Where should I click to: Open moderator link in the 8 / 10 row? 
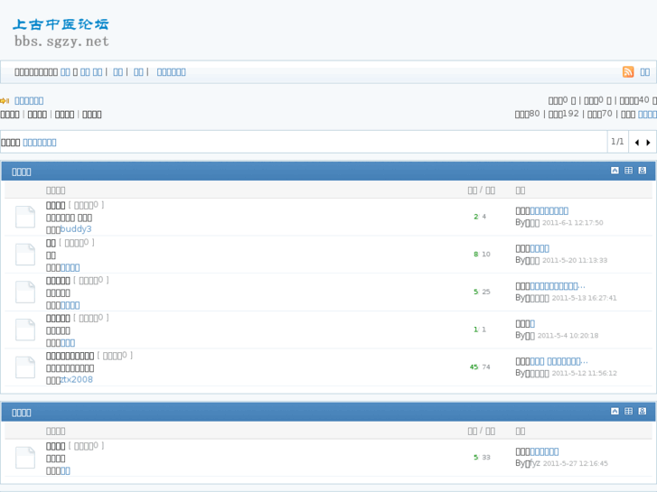[70, 267]
